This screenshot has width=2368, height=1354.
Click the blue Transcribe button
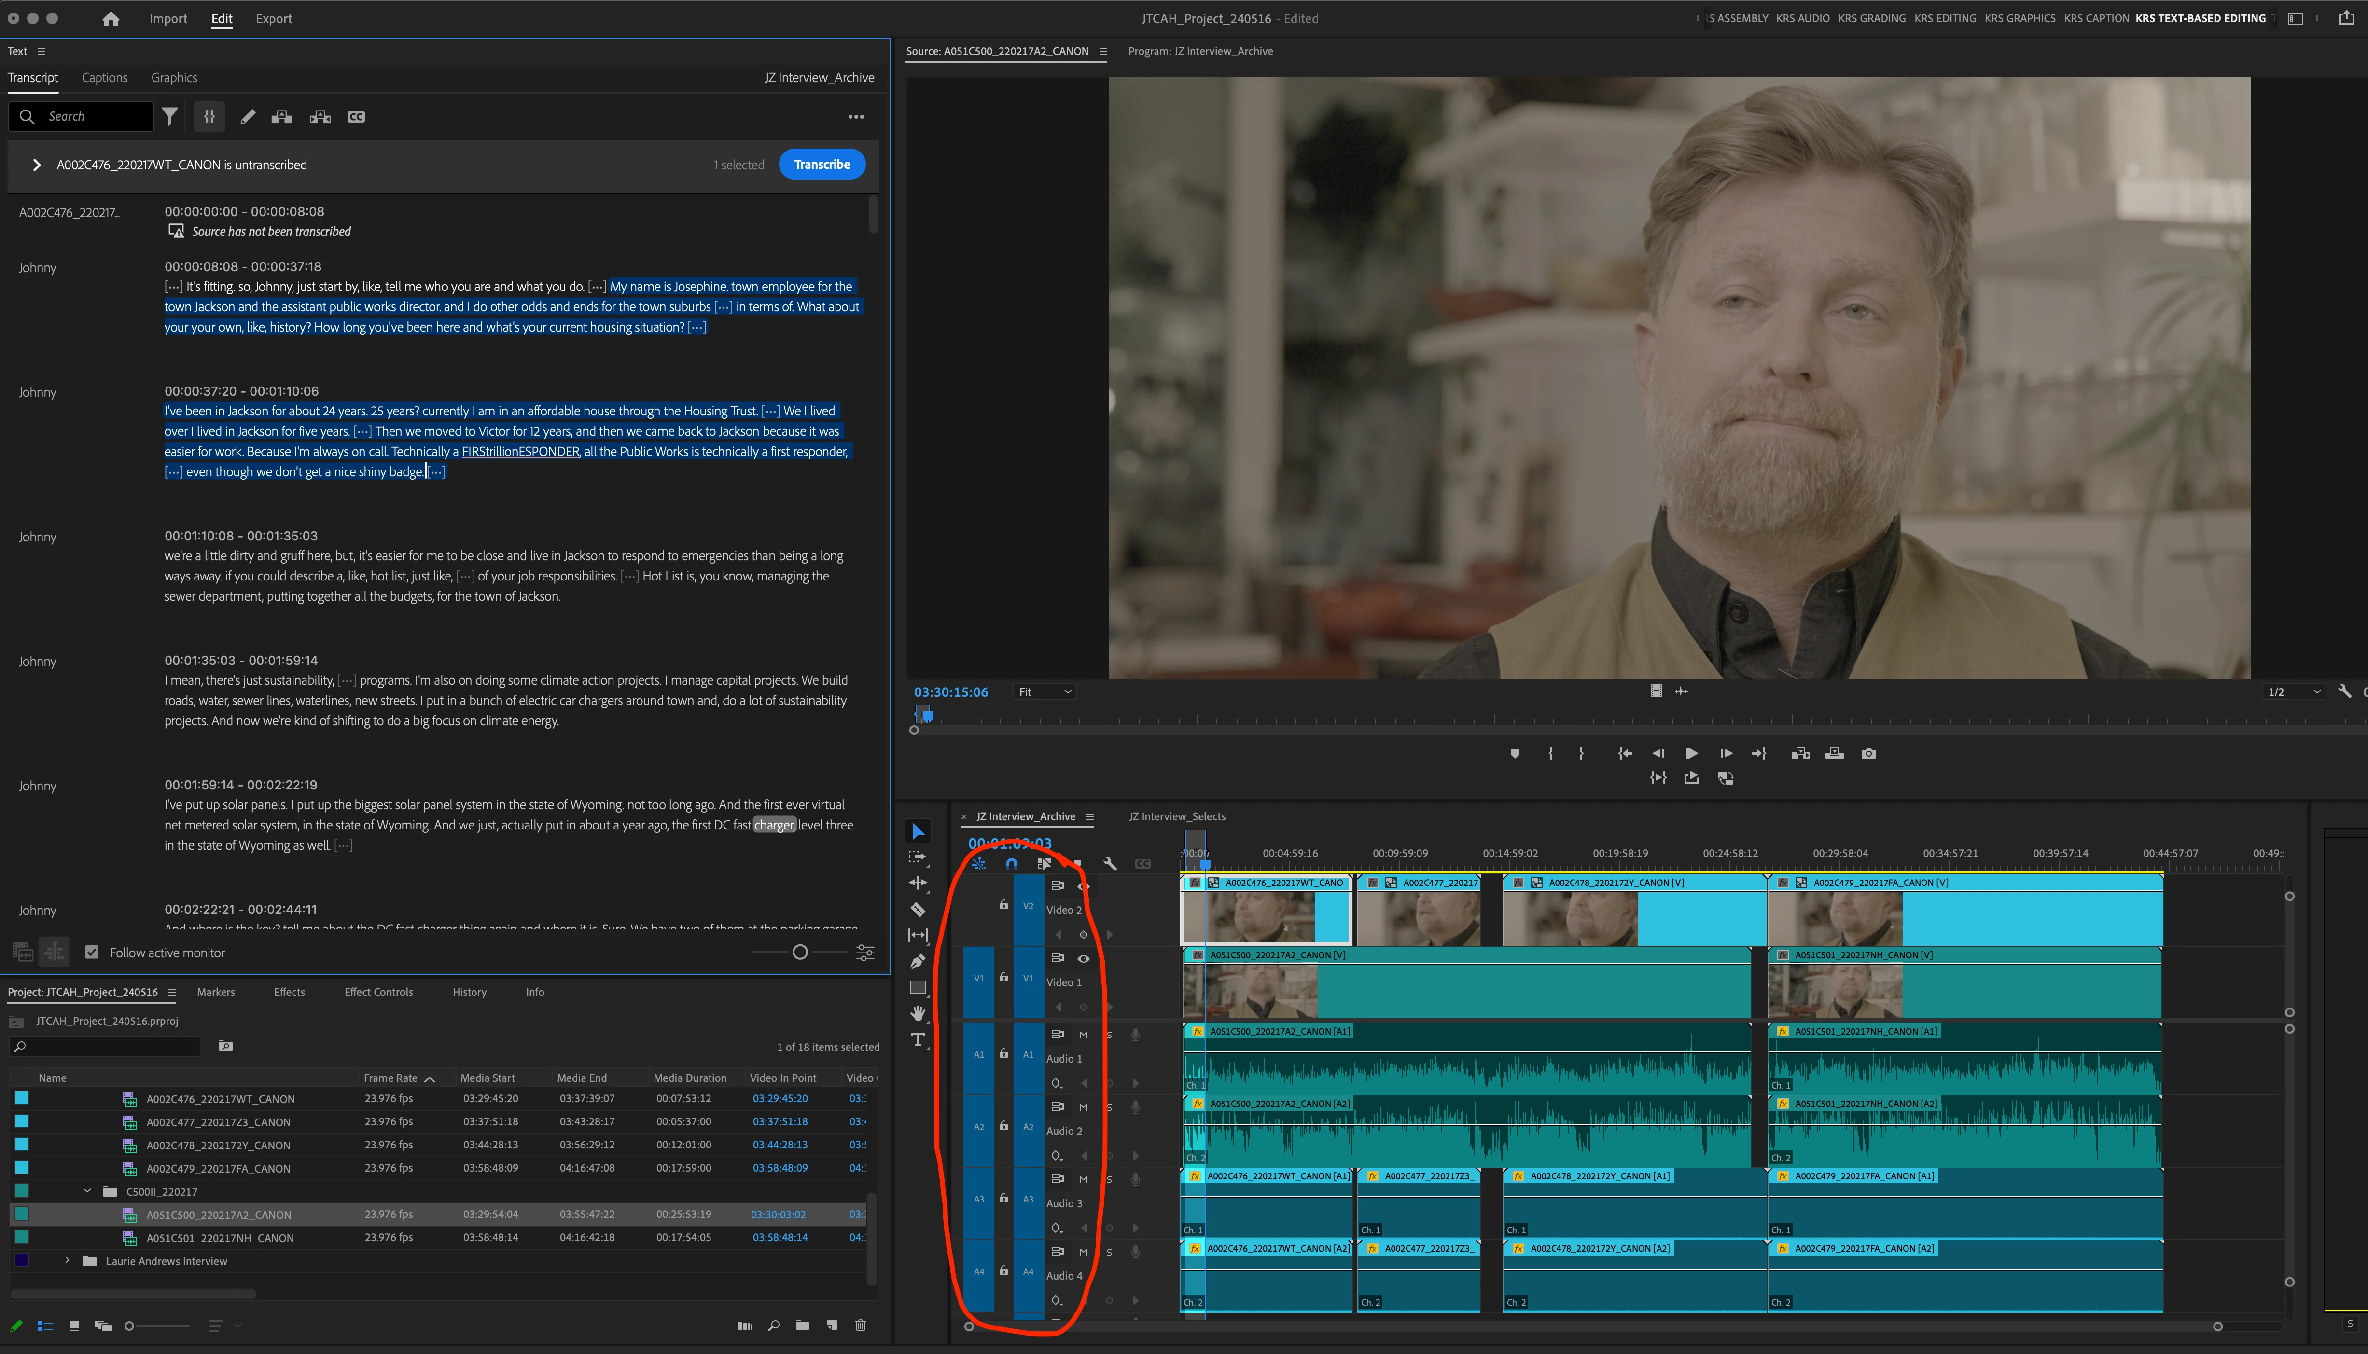point(821,165)
